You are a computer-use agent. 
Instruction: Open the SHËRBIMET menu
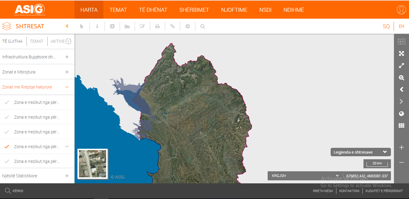point(194,10)
